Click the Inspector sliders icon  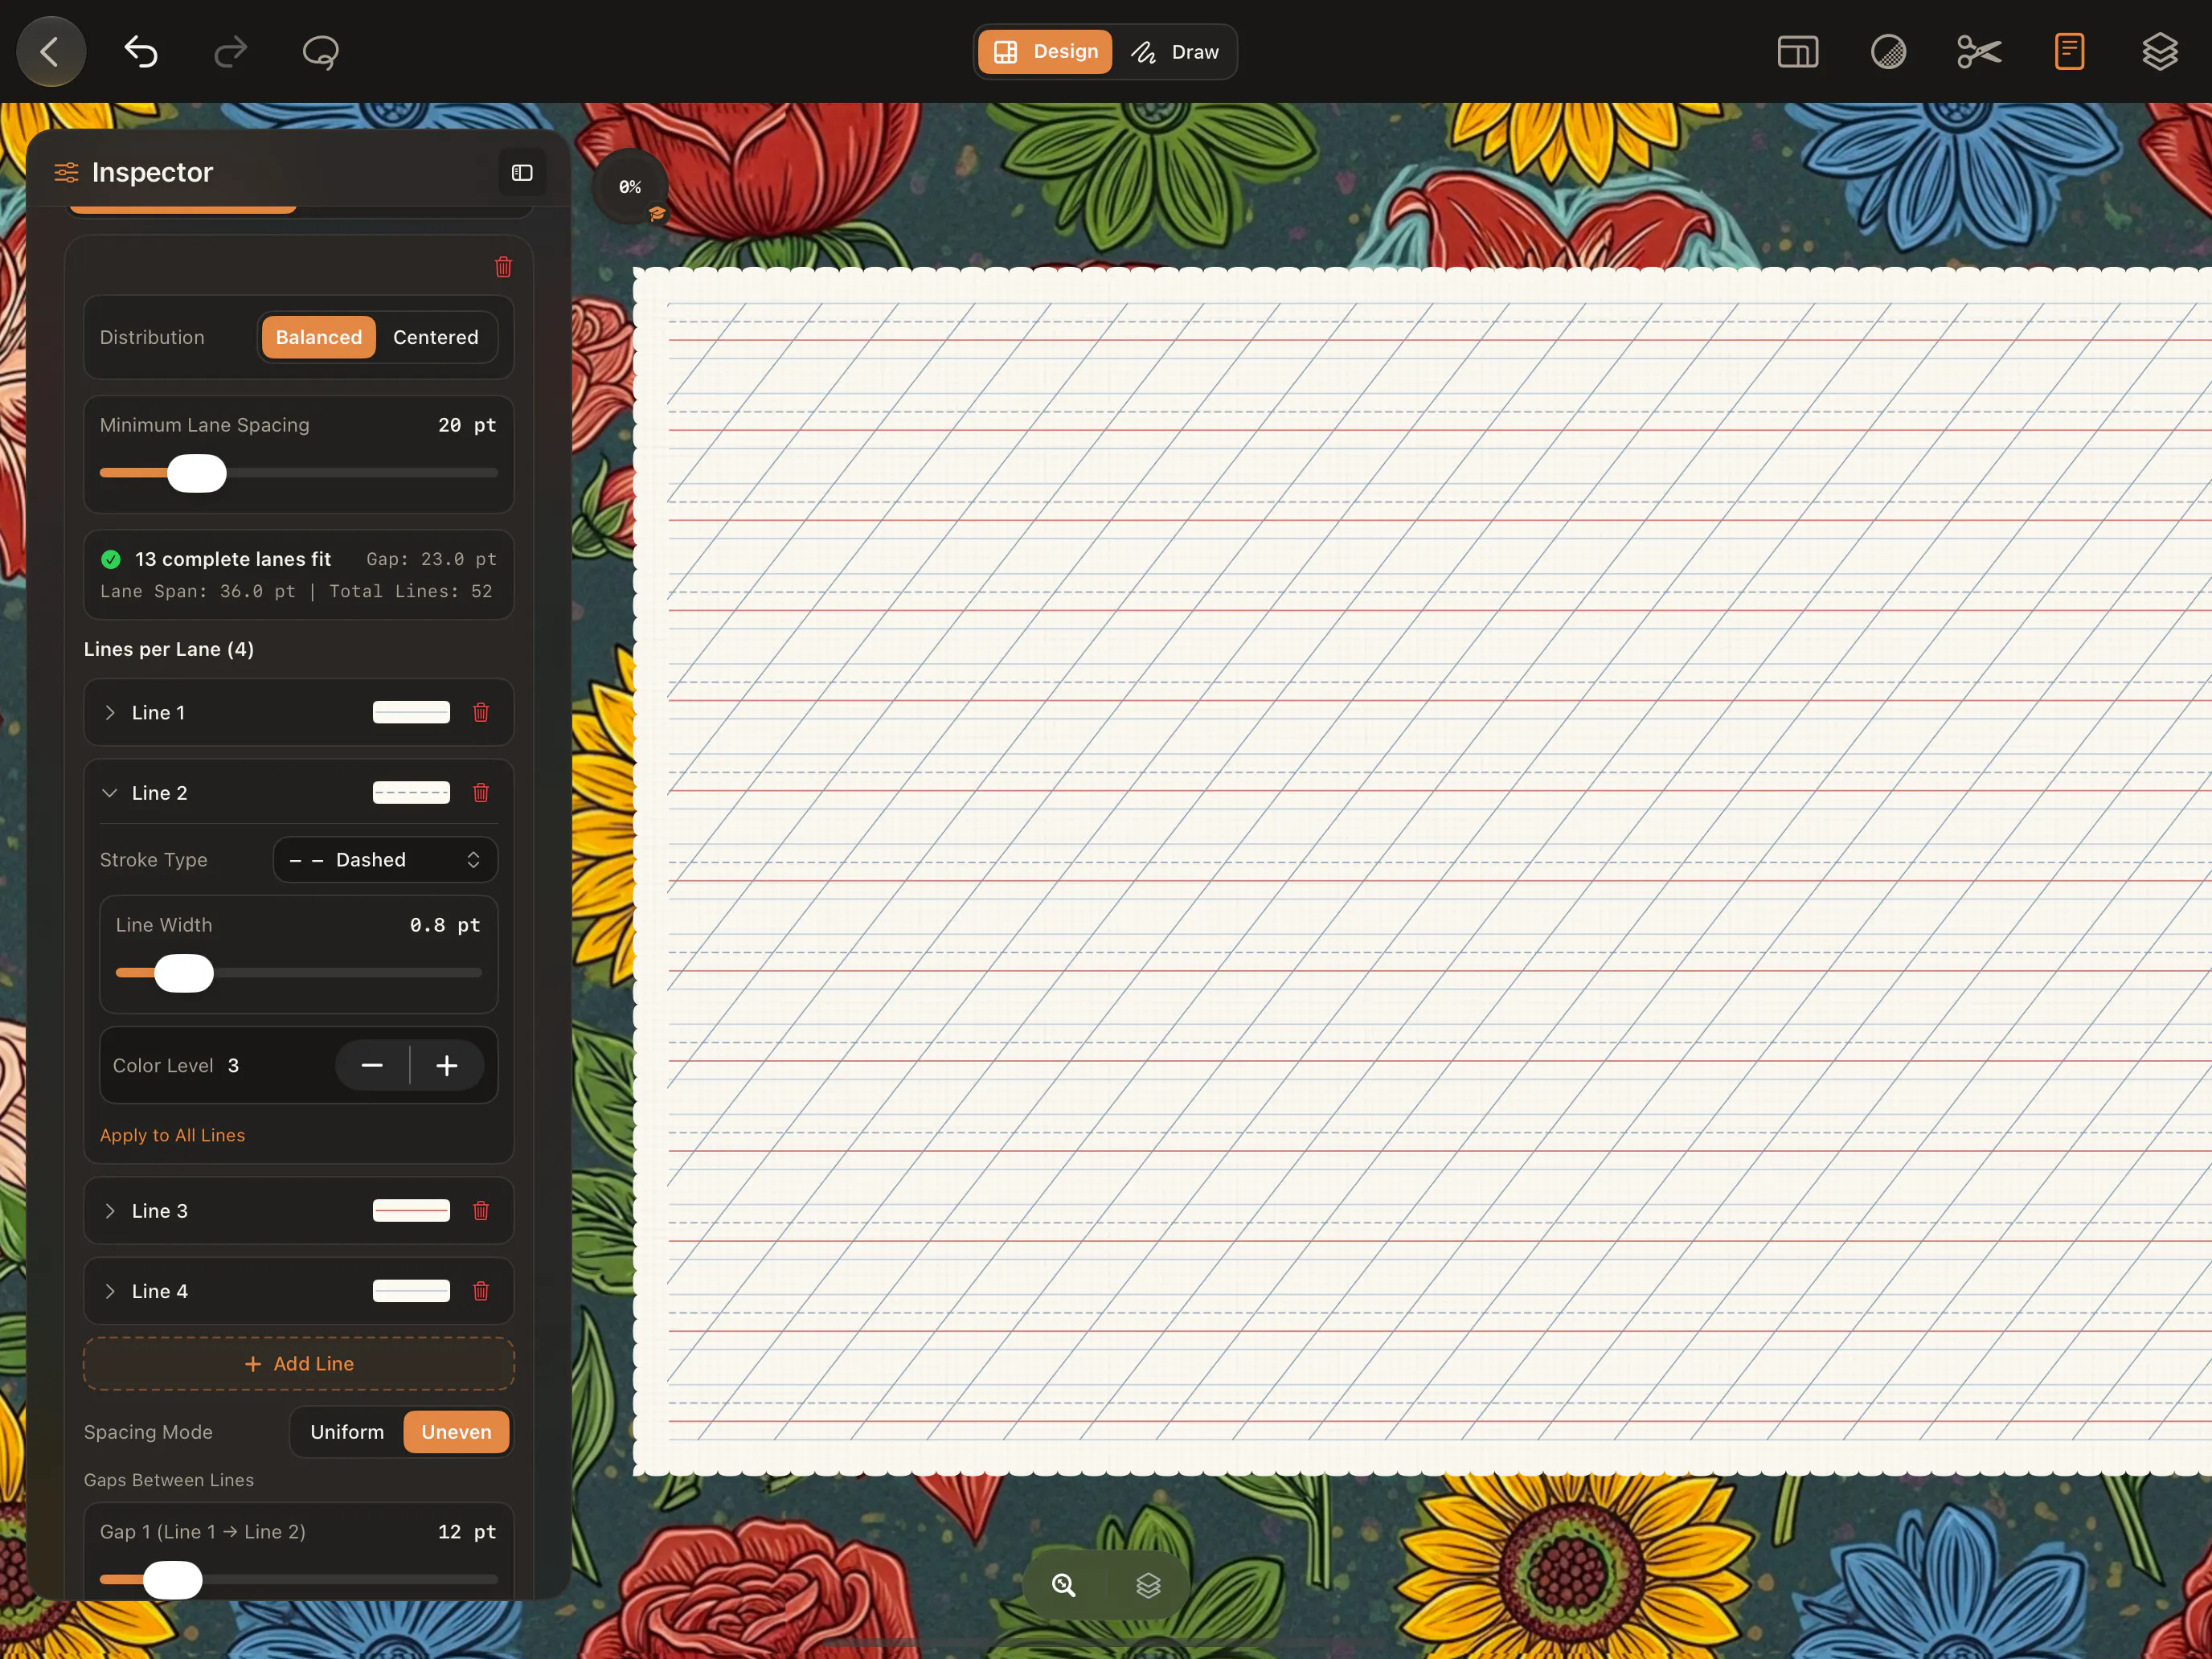[x=66, y=173]
